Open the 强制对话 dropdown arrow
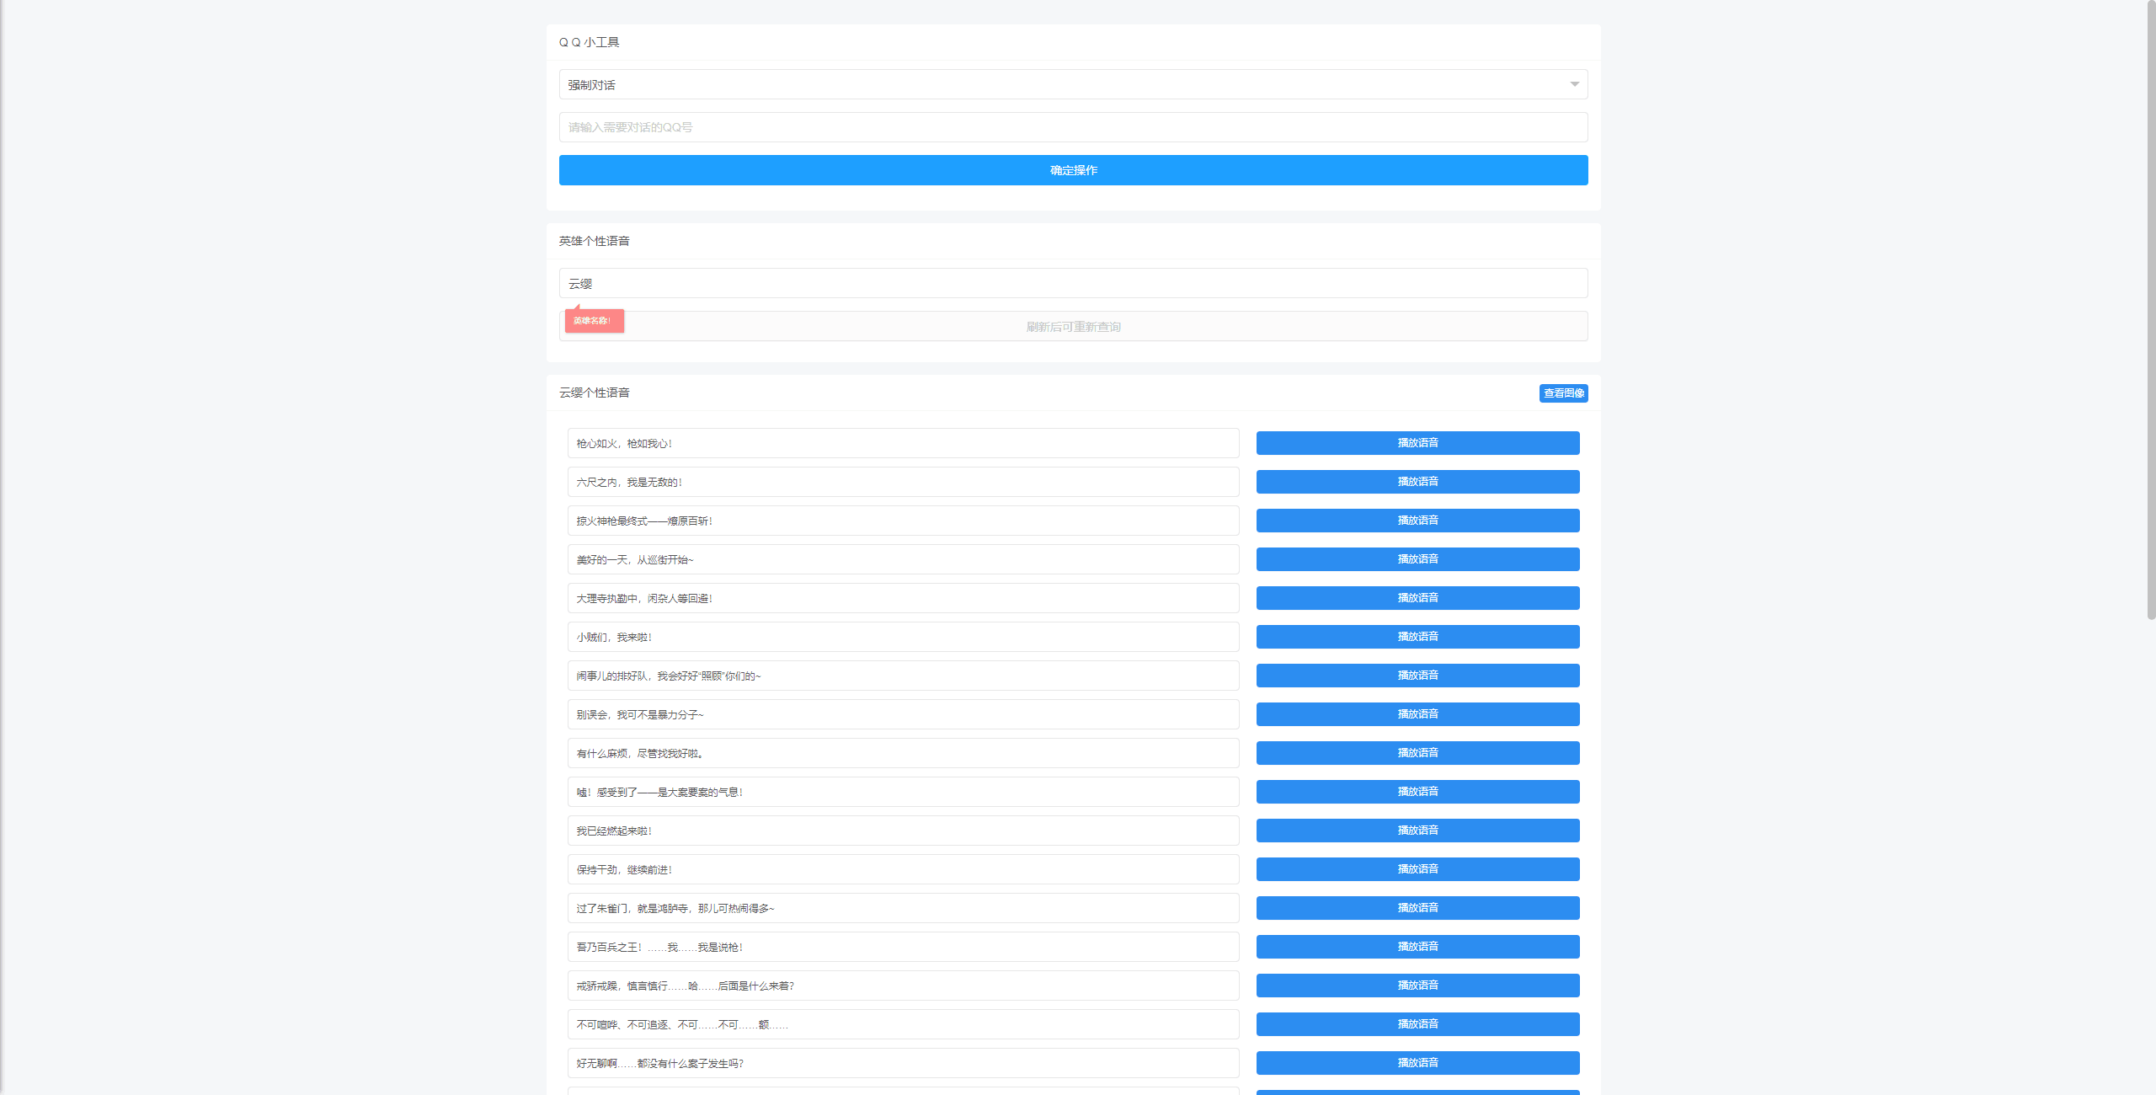The image size is (2156, 1095). (x=1573, y=84)
